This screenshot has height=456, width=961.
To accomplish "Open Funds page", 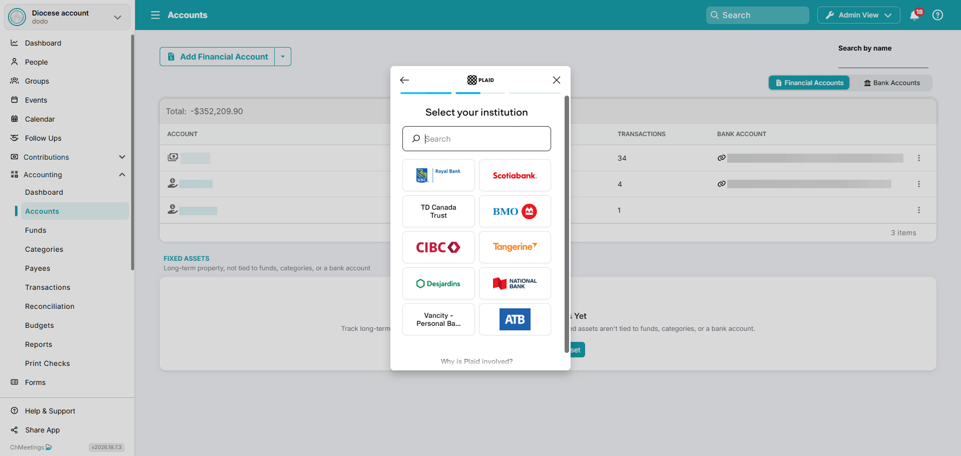I will point(36,230).
